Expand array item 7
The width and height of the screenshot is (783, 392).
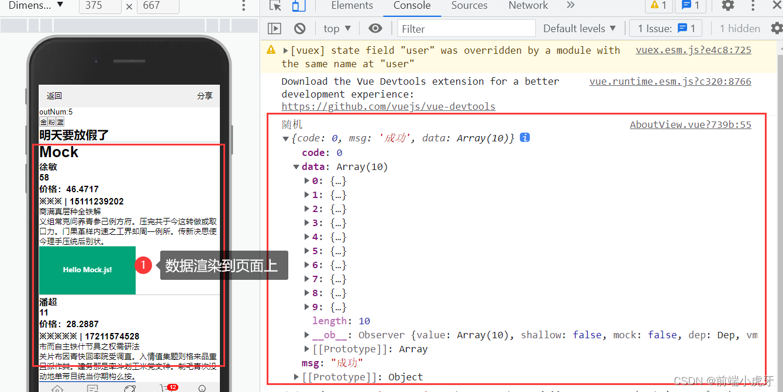tap(306, 279)
